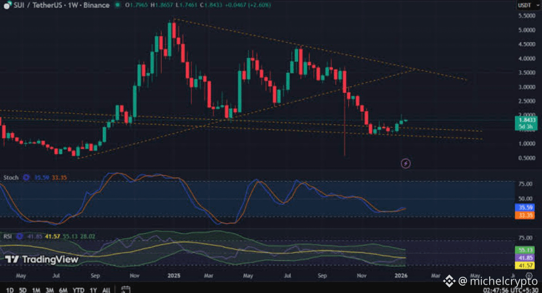Click the 2026 label on time axis
This screenshot has width=542, height=293.
(x=401, y=275)
